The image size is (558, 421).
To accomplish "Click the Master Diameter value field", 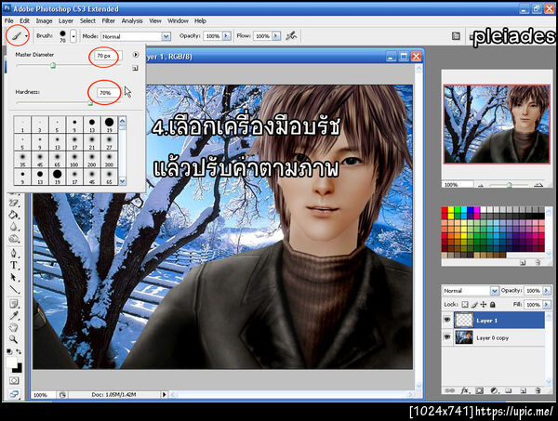I will coord(109,56).
